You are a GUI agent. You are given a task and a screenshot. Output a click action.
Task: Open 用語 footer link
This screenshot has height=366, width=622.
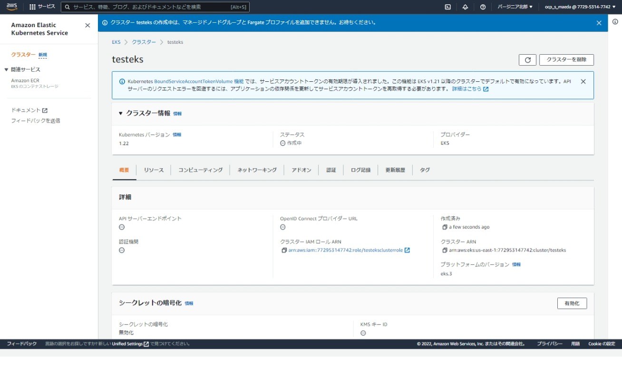tap(575, 344)
